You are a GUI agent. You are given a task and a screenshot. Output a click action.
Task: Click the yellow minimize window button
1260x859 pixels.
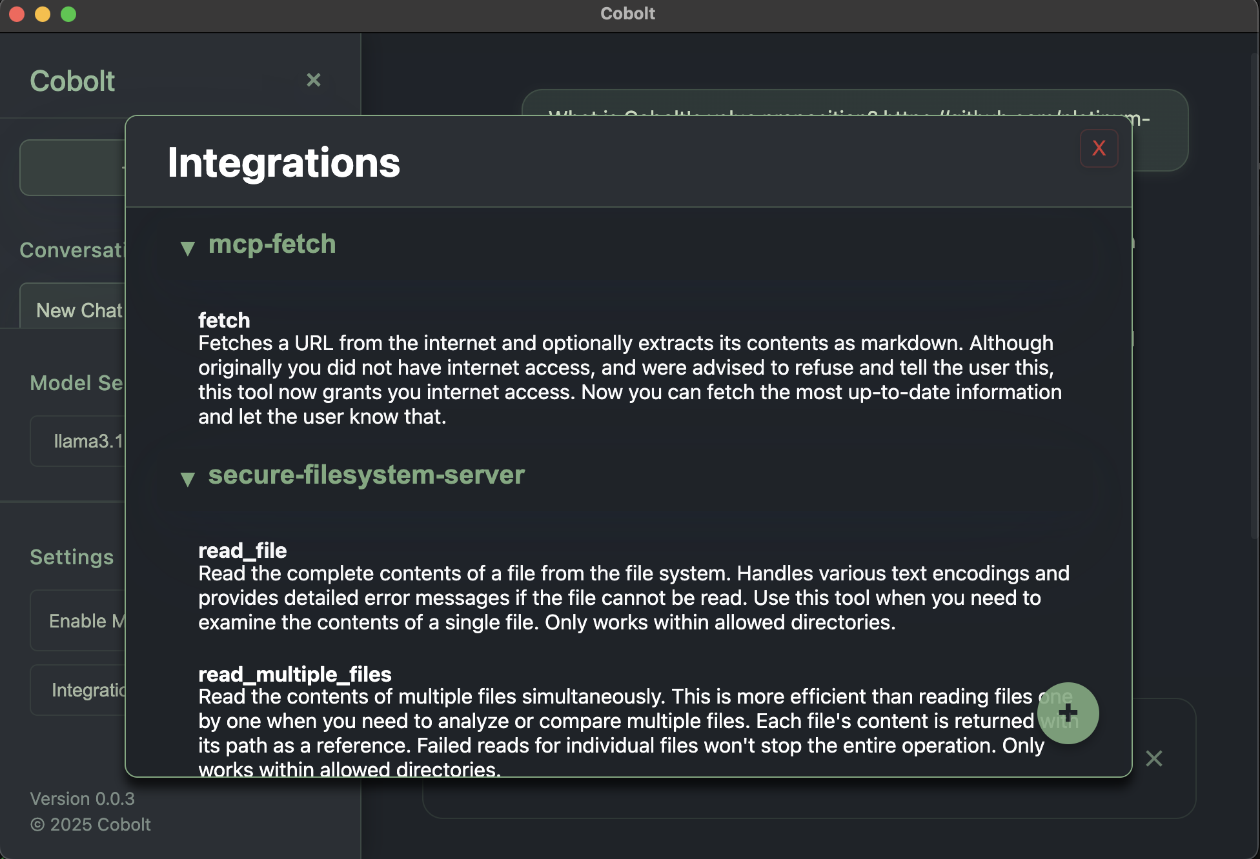click(x=43, y=14)
